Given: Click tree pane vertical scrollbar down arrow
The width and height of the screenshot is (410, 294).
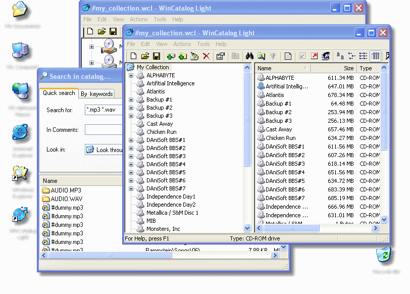Looking at the screenshot, I should 247,228.
